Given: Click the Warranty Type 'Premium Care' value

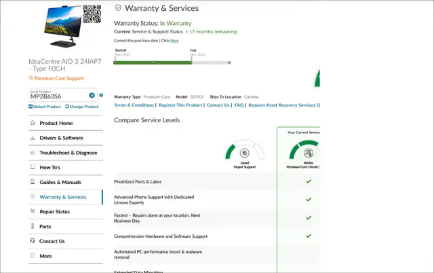Looking at the screenshot, I should [157, 96].
